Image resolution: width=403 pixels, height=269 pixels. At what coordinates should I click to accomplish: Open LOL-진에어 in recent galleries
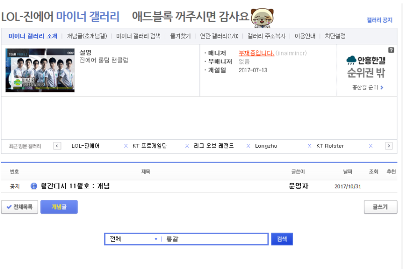pos(85,146)
